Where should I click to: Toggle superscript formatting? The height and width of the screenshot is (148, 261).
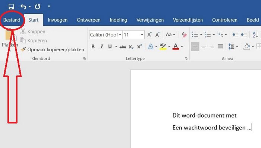pos(139,46)
